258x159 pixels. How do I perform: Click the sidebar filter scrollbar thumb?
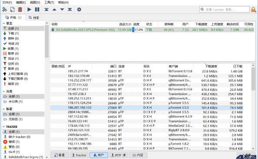(47, 41)
